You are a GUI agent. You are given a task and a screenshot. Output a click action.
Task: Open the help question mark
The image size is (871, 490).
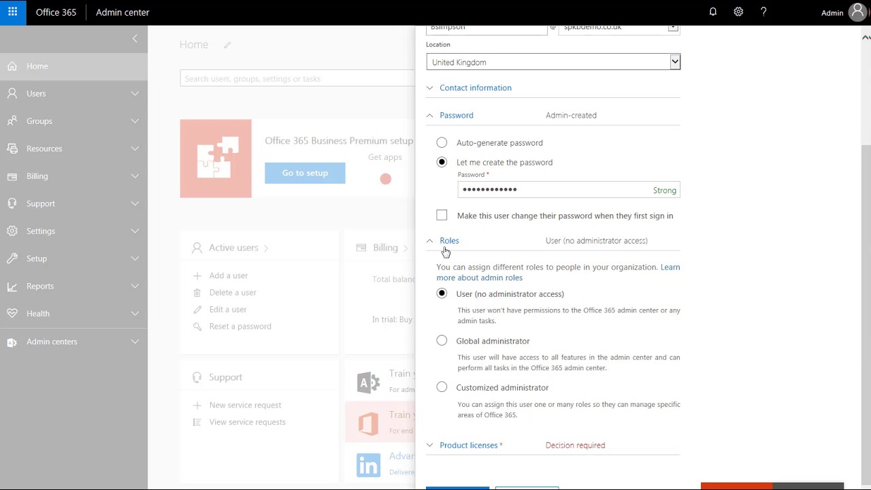click(763, 12)
